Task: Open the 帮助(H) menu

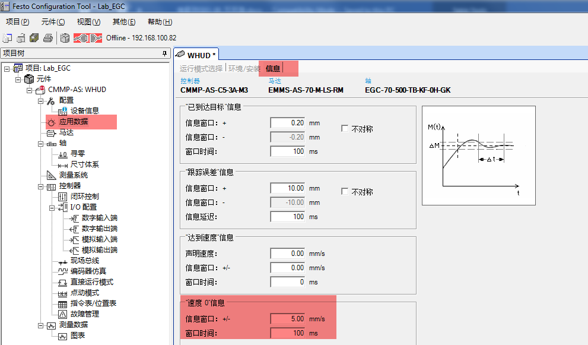Action: [x=160, y=22]
